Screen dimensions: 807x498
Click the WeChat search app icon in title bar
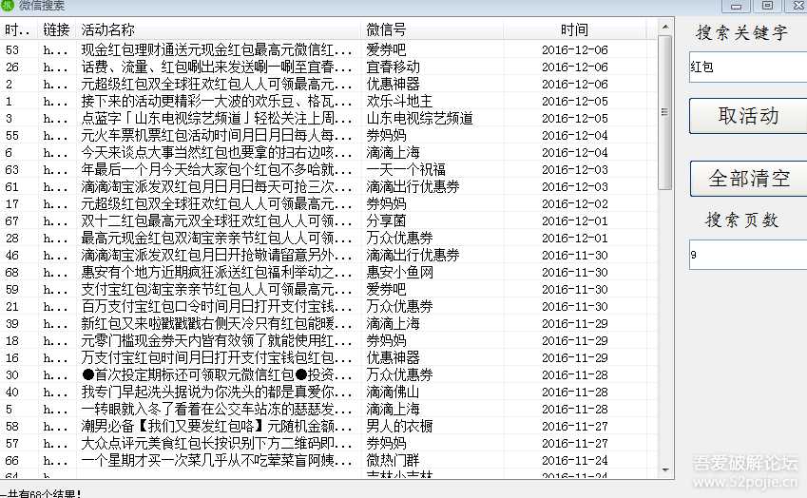[8, 5]
